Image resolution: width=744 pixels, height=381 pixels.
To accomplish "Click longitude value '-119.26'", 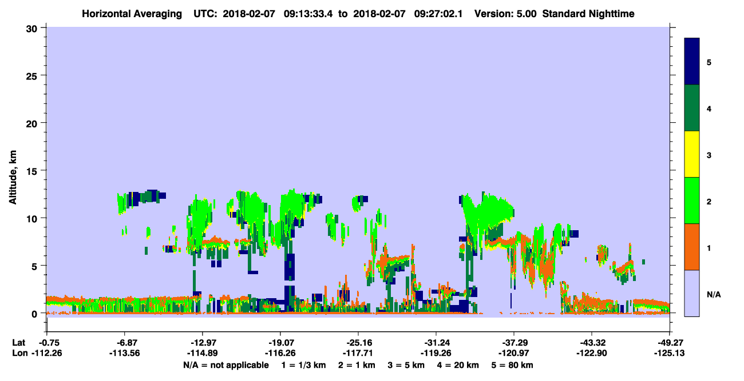I will pyautogui.click(x=436, y=353).
